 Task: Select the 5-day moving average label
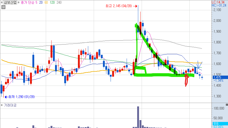point(36,2)
